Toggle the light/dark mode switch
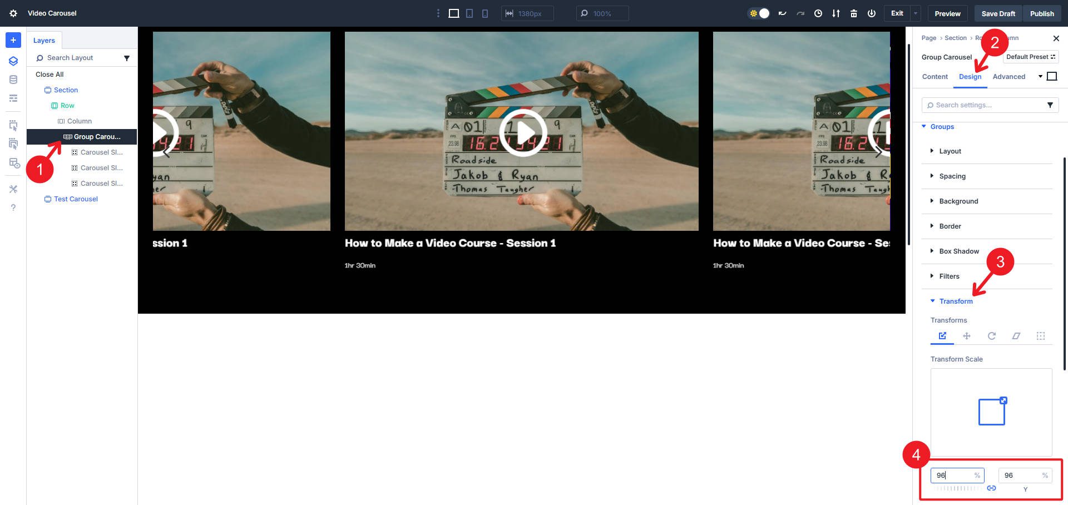The height and width of the screenshot is (505, 1068). [x=759, y=13]
